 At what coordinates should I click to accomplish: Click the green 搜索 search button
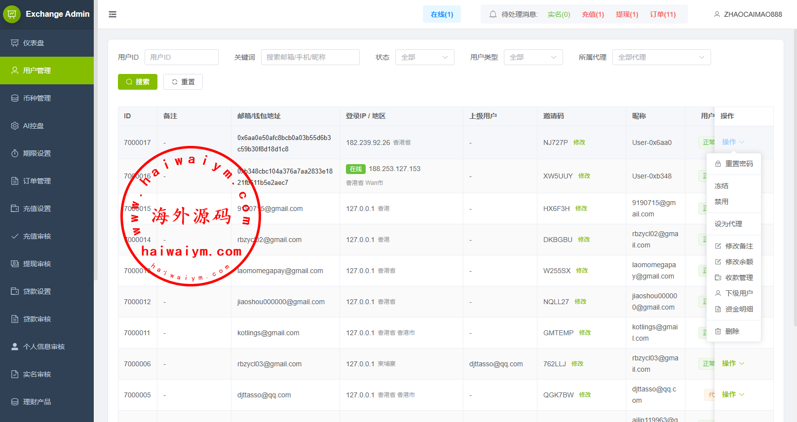pos(138,82)
